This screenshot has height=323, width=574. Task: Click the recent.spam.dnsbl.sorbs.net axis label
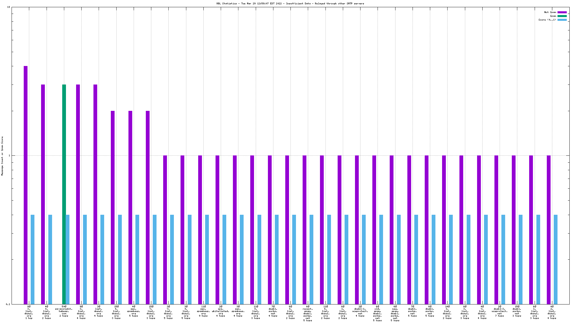click(308, 313)
